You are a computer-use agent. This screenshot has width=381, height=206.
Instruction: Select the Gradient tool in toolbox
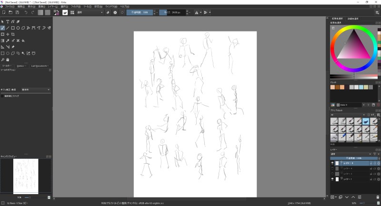click(x=2, y=40)
